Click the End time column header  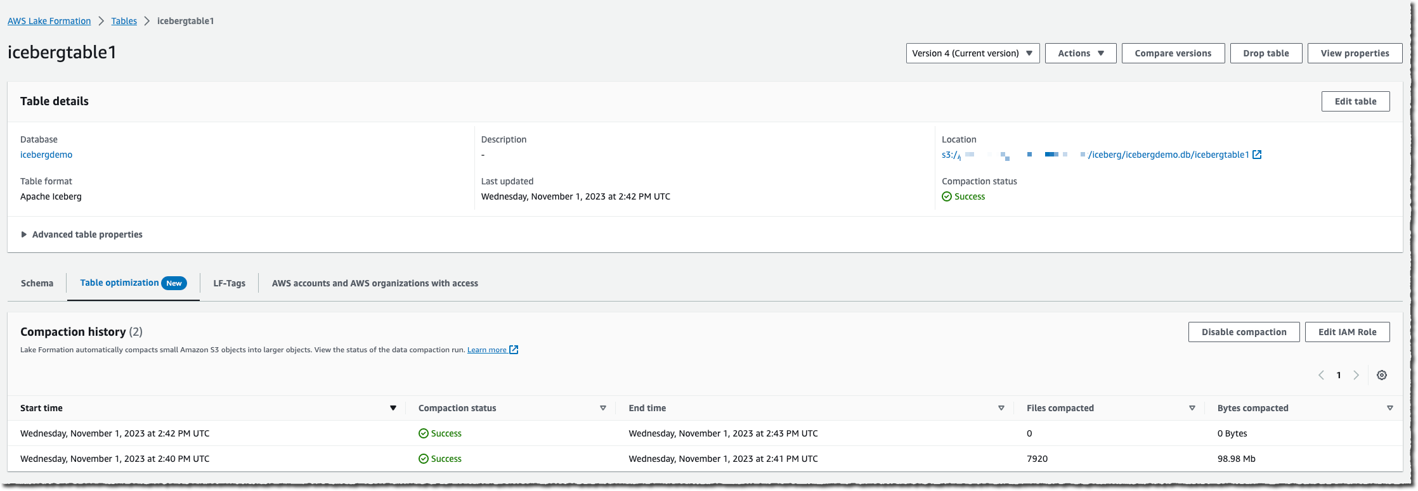[647, 408]
